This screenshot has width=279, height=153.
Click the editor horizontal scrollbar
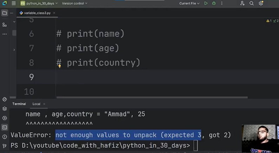point(152,98)
